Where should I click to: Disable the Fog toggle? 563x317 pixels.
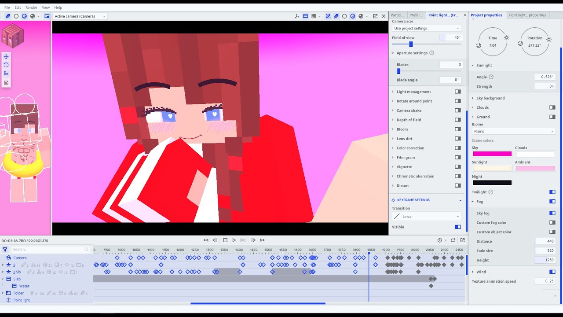552,202
